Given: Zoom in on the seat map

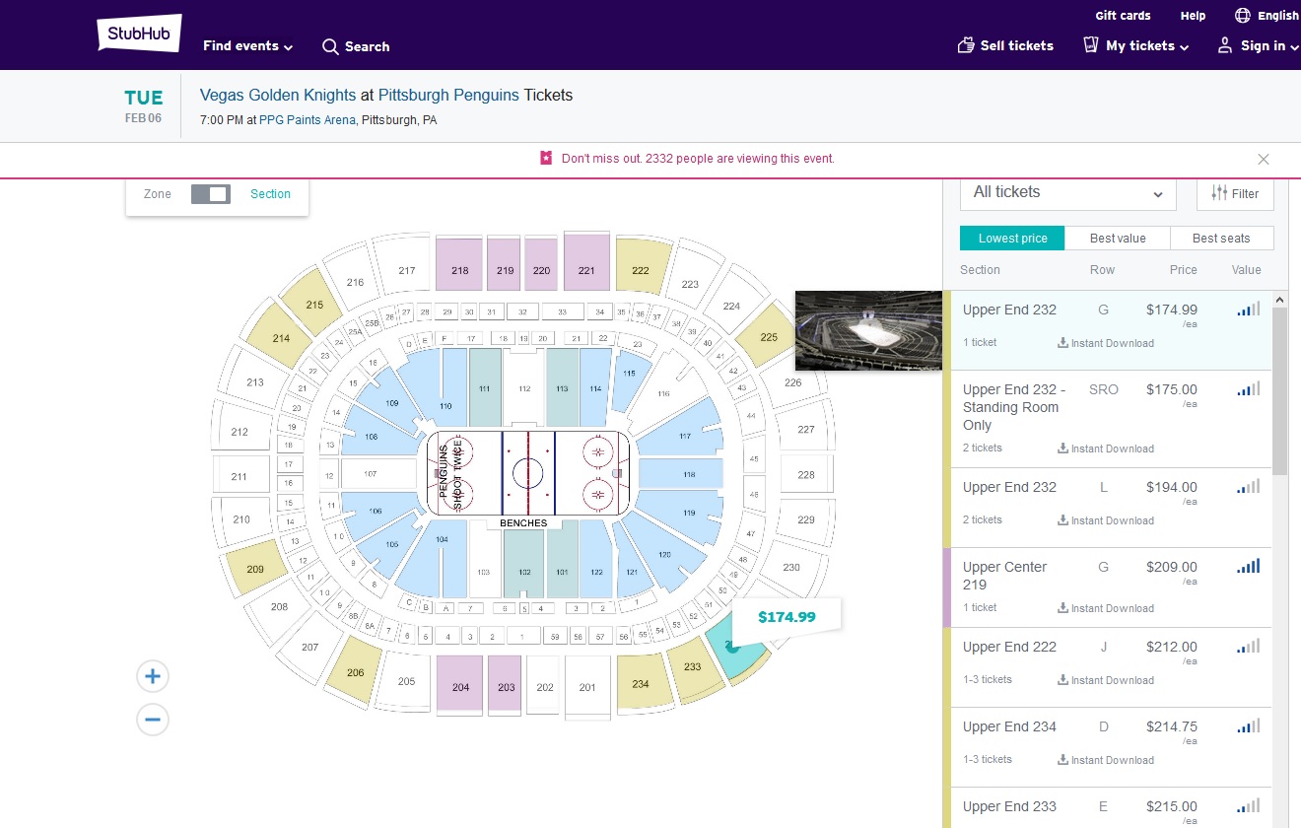Looking at the screenshot, I should coord(153,677).
